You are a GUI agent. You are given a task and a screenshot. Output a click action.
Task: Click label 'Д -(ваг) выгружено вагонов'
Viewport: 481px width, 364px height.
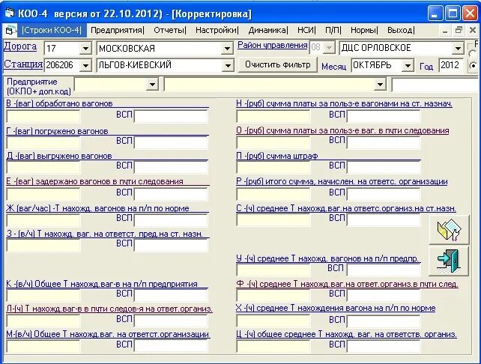click(59, 156)
